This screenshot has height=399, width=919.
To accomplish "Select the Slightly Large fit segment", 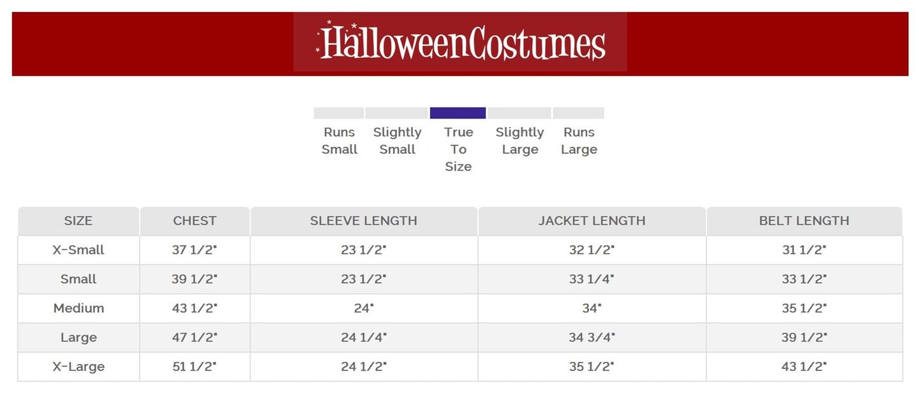I will point(519,113).
